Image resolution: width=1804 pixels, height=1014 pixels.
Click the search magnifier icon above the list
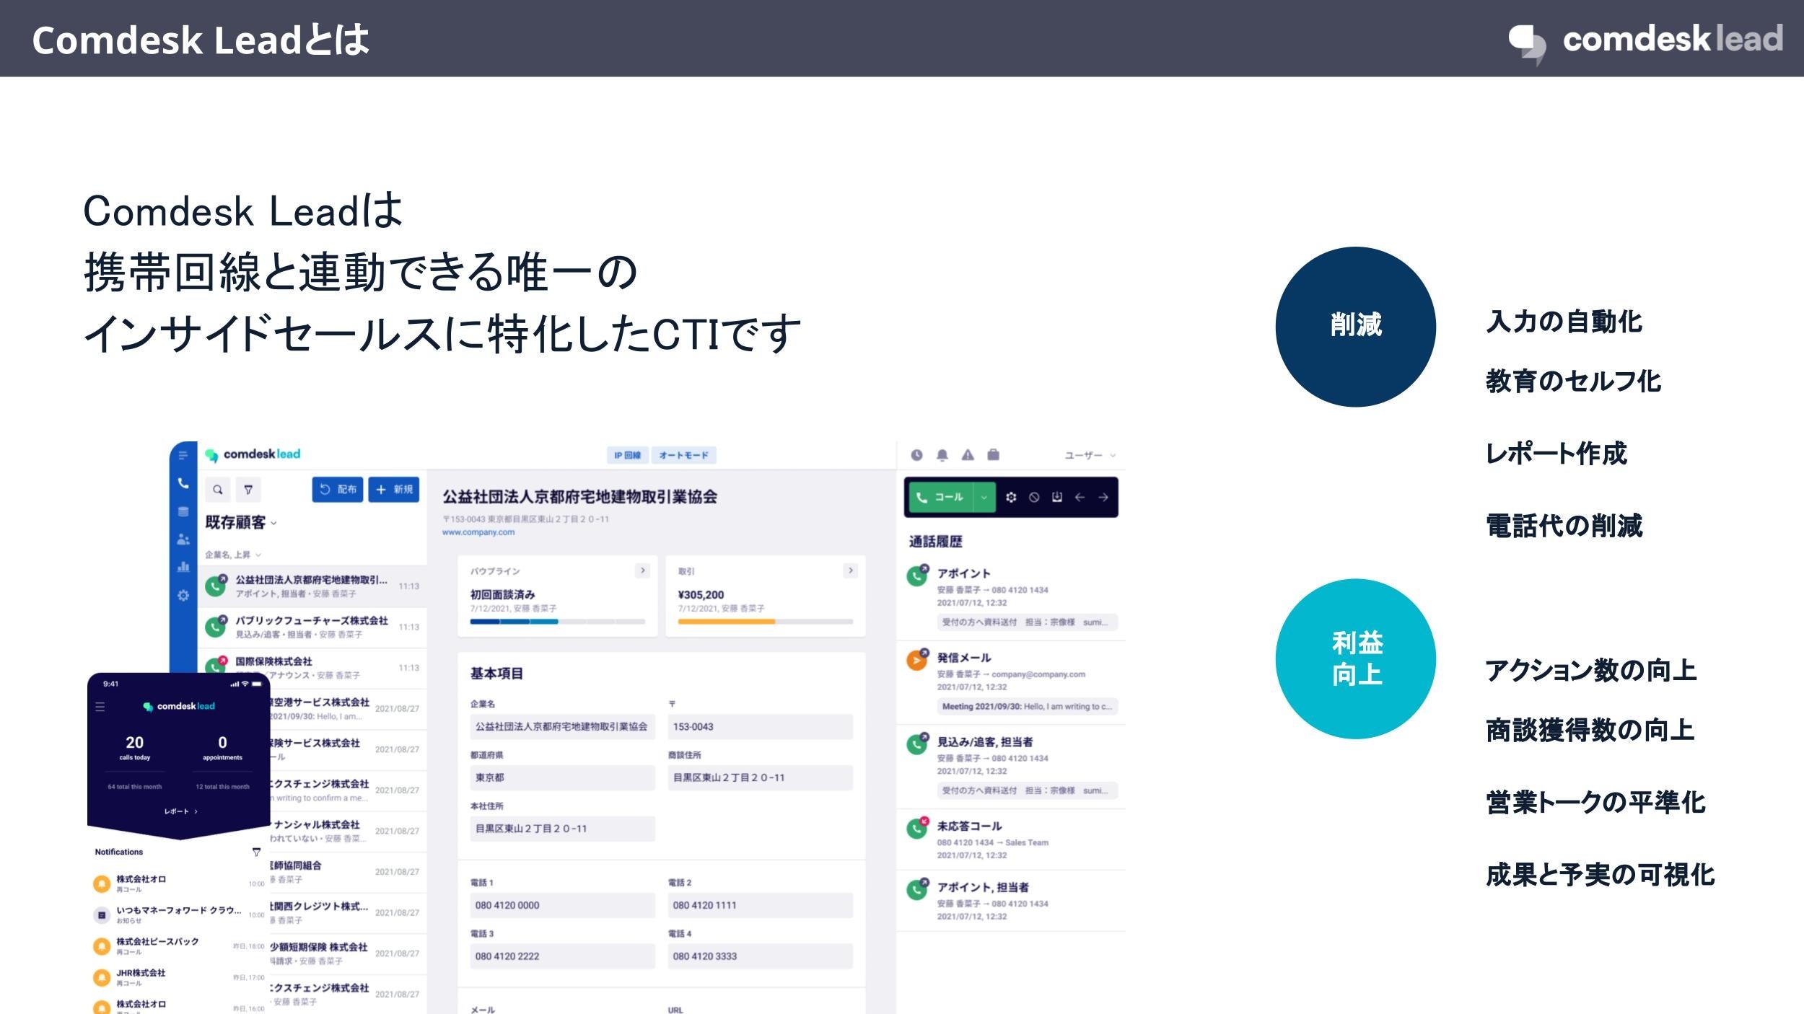(218, 490)
